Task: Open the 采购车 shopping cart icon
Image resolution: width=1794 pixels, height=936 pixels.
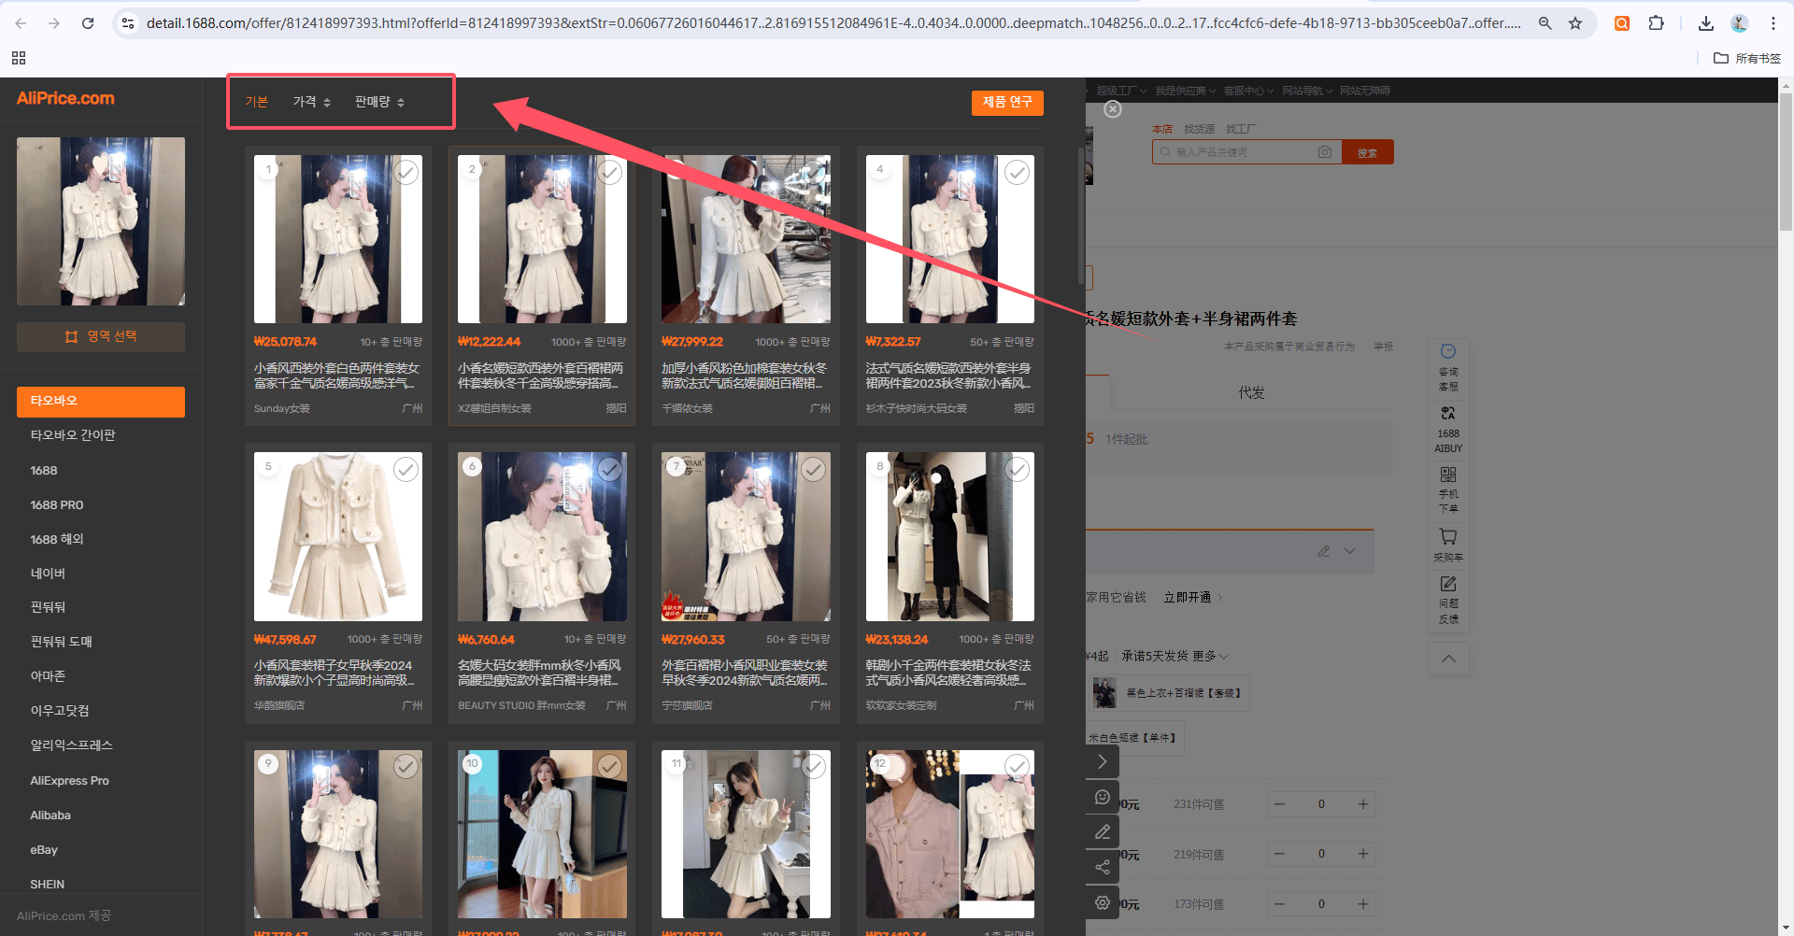Action: (x=1448, y=544)
